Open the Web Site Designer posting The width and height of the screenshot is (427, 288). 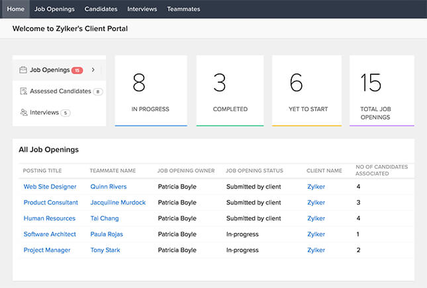click(x=50, y=187)
